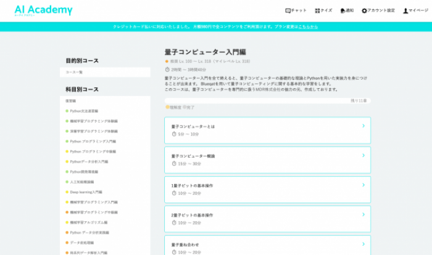Click the 通知 notification bell icon
The width and height of the screenshot is (432, 255).
pos(343,10)
